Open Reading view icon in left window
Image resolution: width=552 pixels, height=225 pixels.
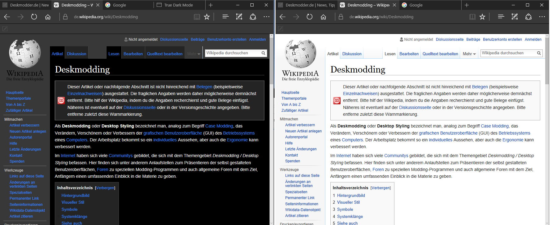pyautogui.click(x=197, y=17)
